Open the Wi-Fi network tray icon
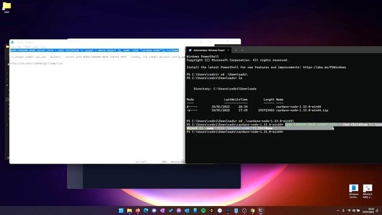The height and width of the screenshot is (215, 382). point(349,211)
